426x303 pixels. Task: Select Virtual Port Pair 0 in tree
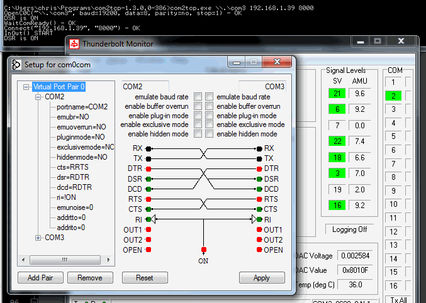pyautogui.click(x=59, y=87)
